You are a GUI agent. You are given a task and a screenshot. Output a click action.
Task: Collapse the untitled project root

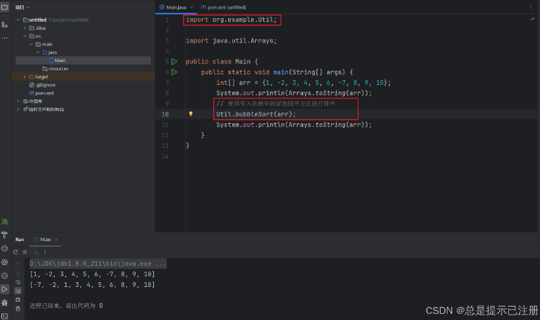coord(18,20)
